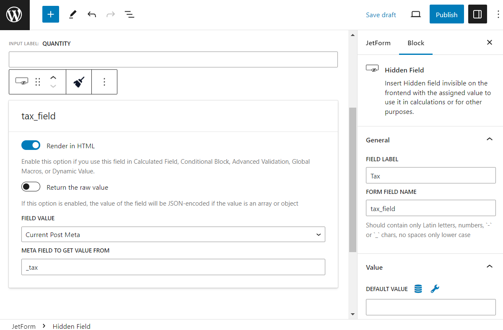The width and height of the screenshot is (503, 330).
Task: Click the database icon beside Default Value
Action: point(418,289)
